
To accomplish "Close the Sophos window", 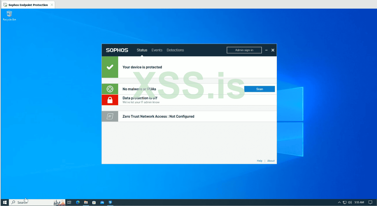I will pos(273,50).
